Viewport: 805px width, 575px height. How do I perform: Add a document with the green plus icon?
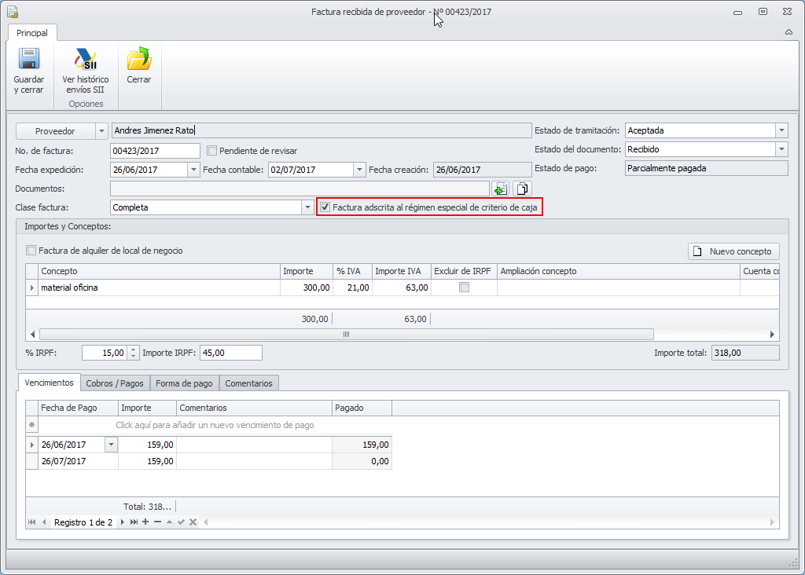pyautogui.click(x=501, y=189)
